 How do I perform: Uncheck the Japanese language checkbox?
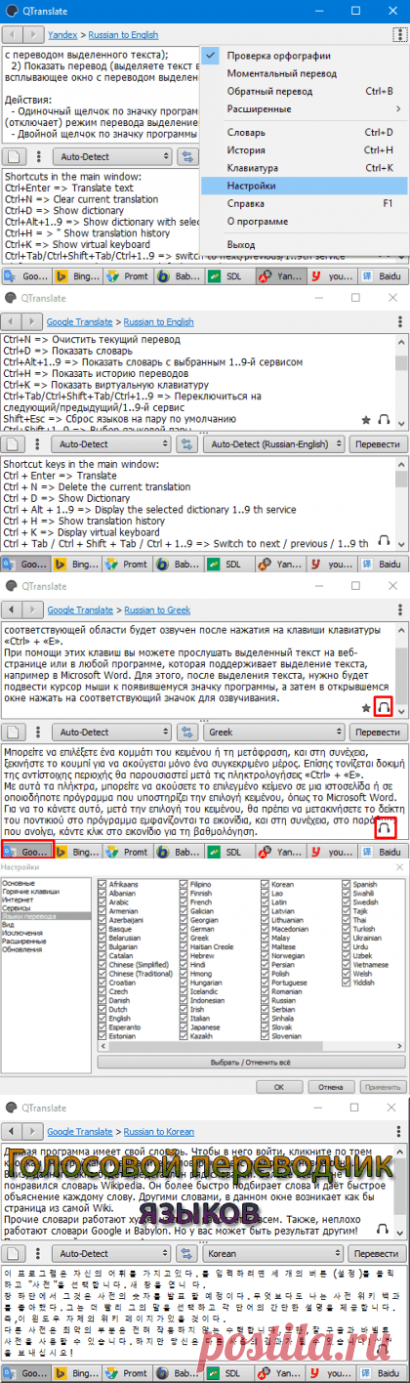[184, 1027]
